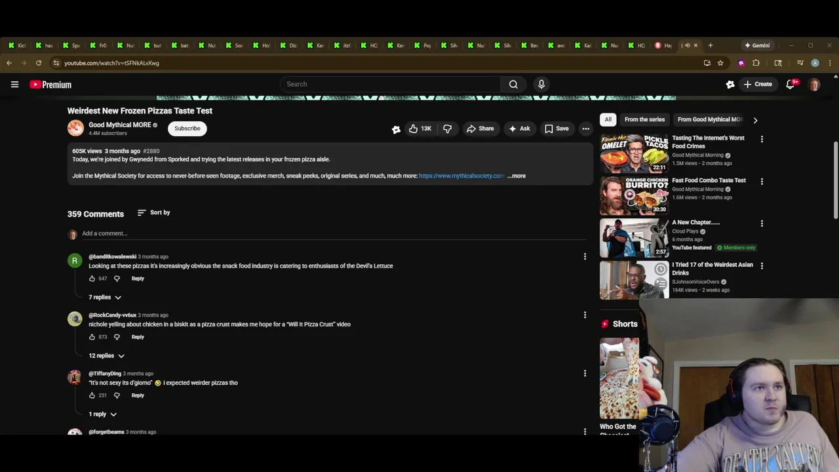839x472 pixels.
Task: Expand 7 replies under @banditkowalewski comment
Action: pos(105,297)
